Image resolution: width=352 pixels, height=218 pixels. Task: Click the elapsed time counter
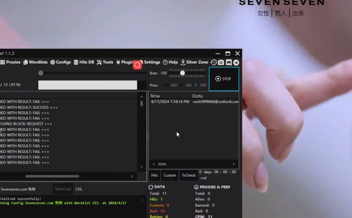(x=218, y=172)
